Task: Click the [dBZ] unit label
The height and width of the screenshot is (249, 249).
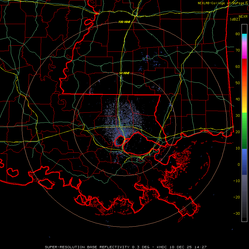Action: (x=235, y=19)
